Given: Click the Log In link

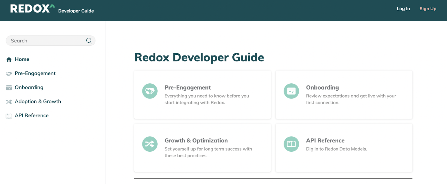Looking at the screenshot, I should 403,9.
